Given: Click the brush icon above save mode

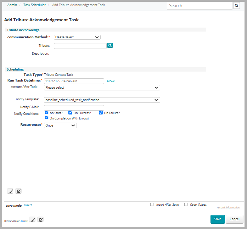Looking at the screenshot, I should (x=10, y=191).
